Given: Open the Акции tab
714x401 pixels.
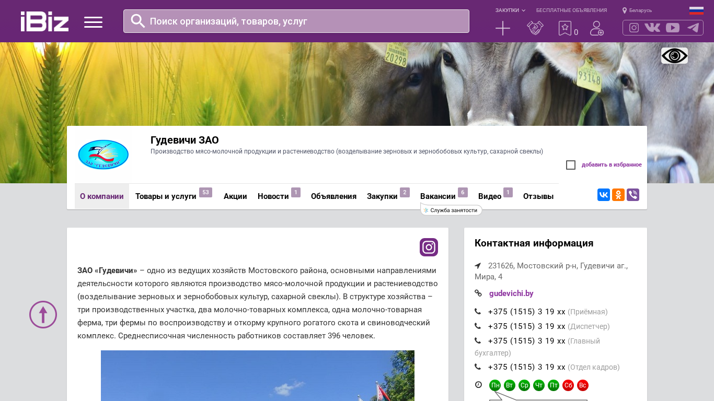Looking at the screenshot, I should click(x=235, y=196).
